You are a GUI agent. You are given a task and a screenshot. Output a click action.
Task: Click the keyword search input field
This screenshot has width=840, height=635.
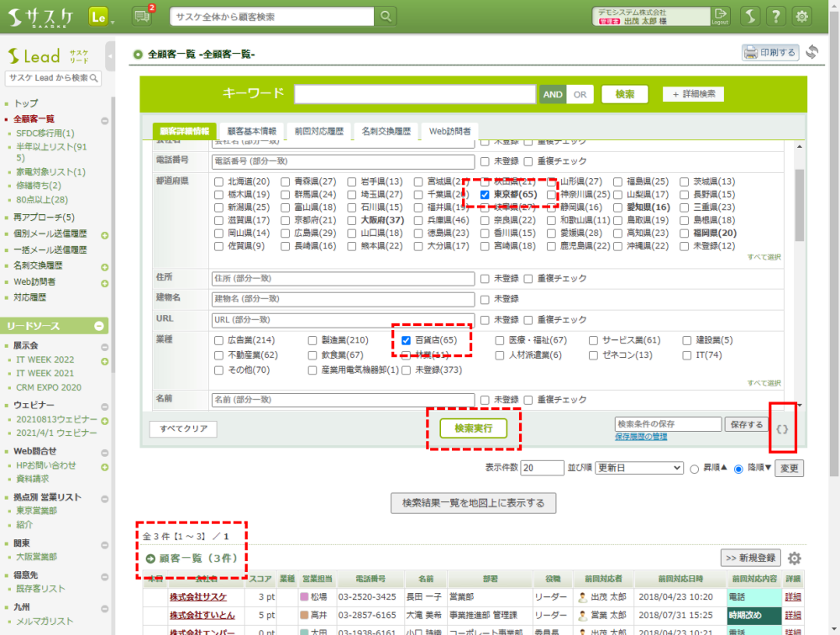(x=414, y=94)
